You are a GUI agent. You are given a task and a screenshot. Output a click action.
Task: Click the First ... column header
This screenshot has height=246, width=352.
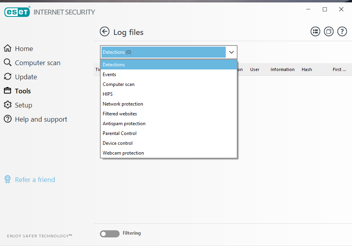pyautogui.click(x=339, y=69)
